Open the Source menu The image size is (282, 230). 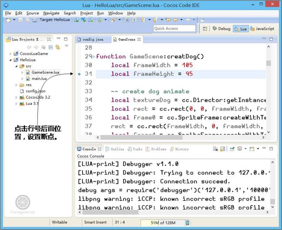[x=33, y=13]
